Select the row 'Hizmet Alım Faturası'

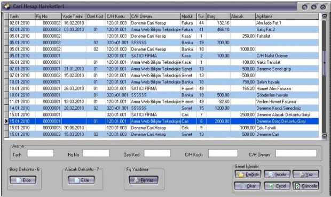[161, 88]
